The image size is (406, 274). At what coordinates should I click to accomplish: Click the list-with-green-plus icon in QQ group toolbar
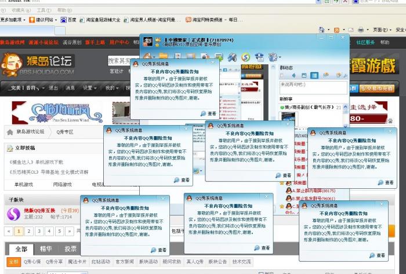219,57
